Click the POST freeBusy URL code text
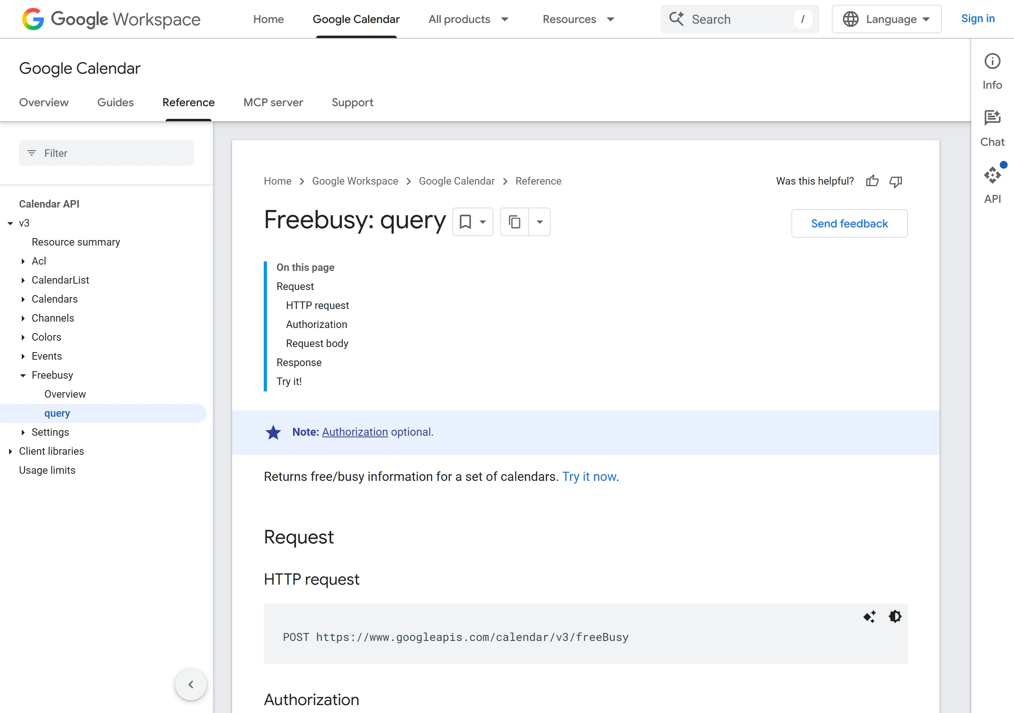The height and width of the screenshot is (713, 1014). (x=456, y=637)
